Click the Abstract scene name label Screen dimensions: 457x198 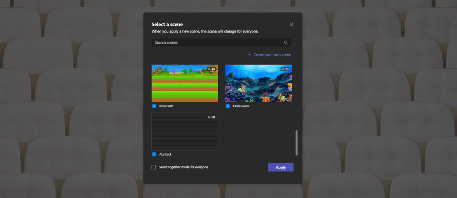tap(165, 154)
